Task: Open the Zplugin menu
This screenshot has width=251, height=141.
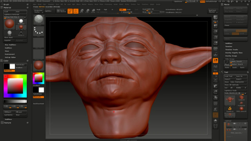Action: pyautogui.click(x=152, y=4)
